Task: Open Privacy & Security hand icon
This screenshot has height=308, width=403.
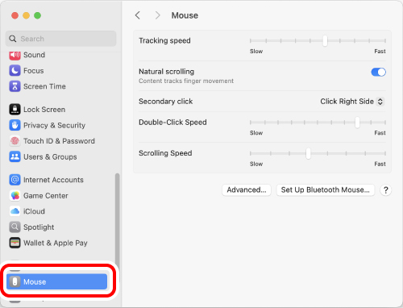Action: pyautogui.click(x=15, y=125)
